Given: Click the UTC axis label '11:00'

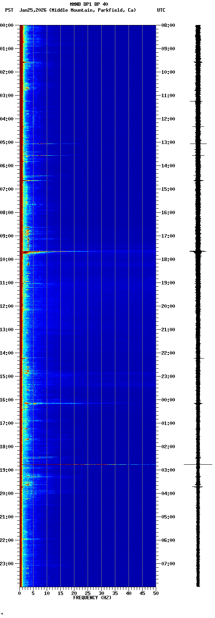Looking at the screenshot, I should click(168, 96).
